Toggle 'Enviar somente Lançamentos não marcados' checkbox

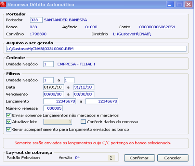pyautogui.click(x=8, y=115)
